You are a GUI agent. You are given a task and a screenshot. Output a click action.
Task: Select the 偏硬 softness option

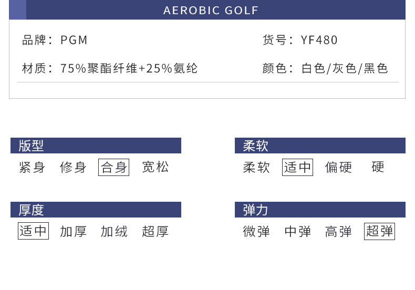(338, 168)
